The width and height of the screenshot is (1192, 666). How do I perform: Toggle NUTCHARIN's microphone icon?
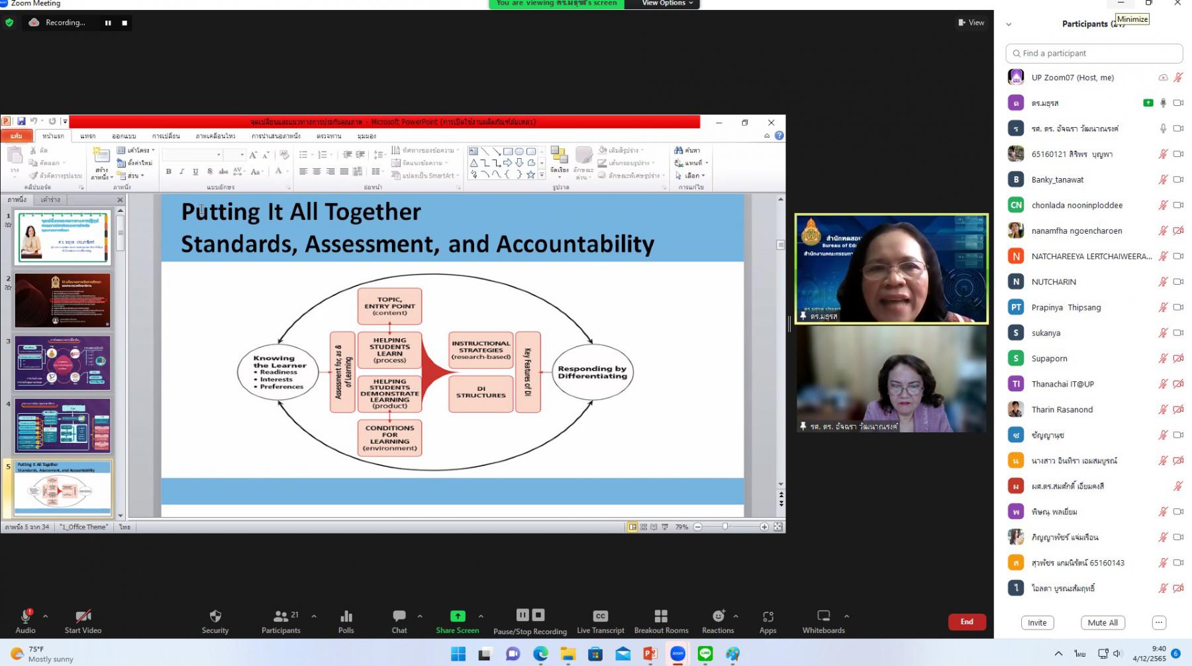tap(1163, 282)
